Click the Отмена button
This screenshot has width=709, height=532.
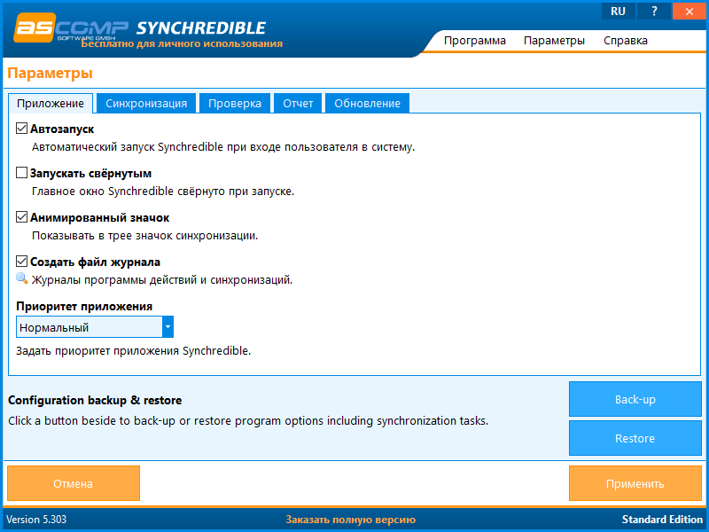[x=74, y=483]
